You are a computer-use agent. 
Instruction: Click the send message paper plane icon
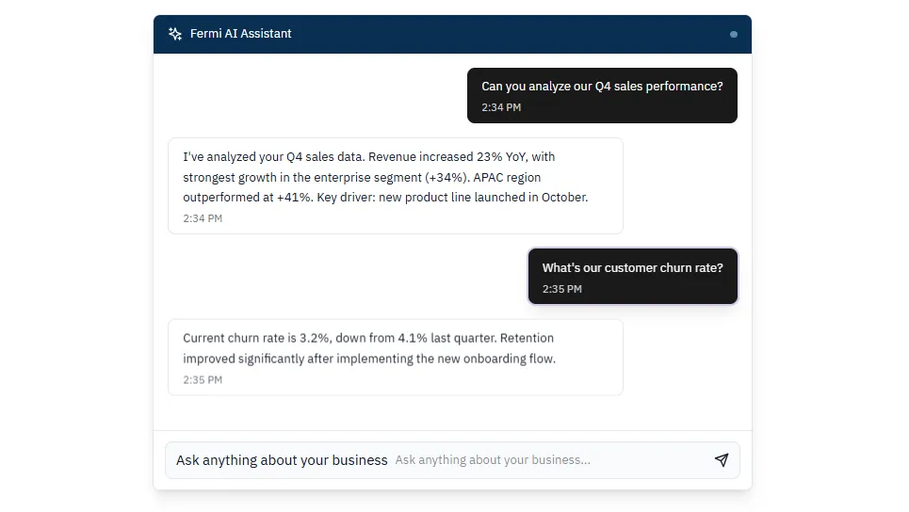[x=721, y=460]
